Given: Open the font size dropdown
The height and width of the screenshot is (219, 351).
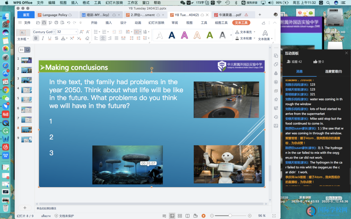Looking at the screenshot, I should pos(76,32).
